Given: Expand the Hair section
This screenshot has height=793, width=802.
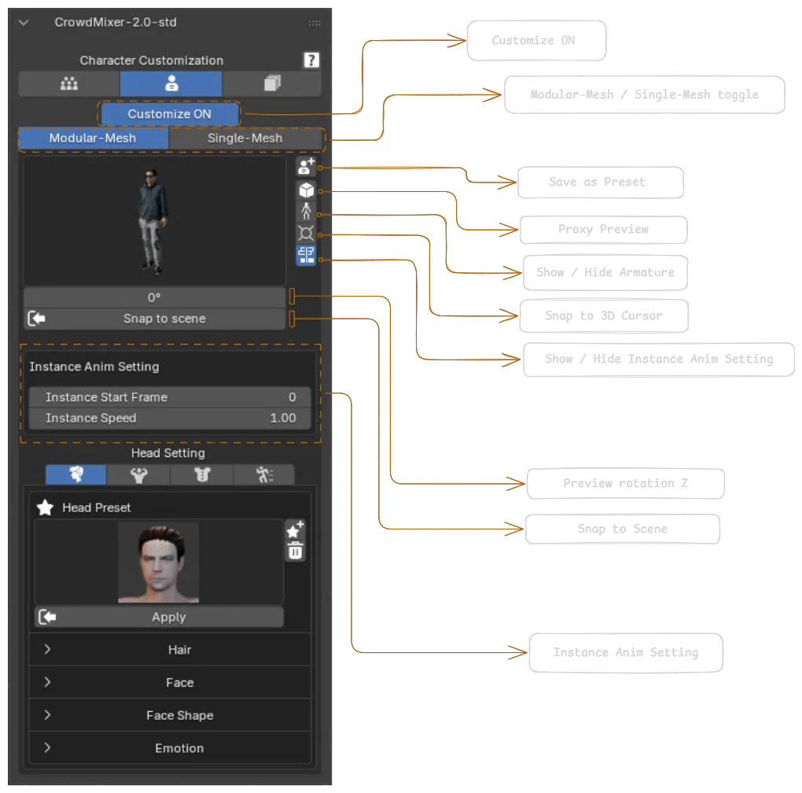Looking at the screenshot, I should pos(170,650).
